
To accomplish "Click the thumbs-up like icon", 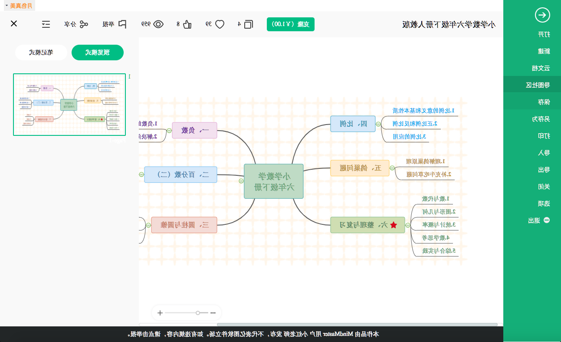I will click(187, 24).
